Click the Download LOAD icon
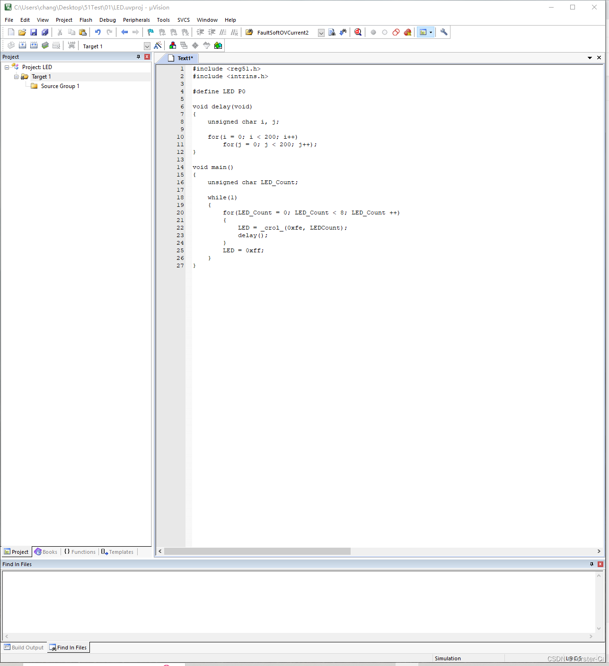 pyautogui.click(x=71, y=45)
